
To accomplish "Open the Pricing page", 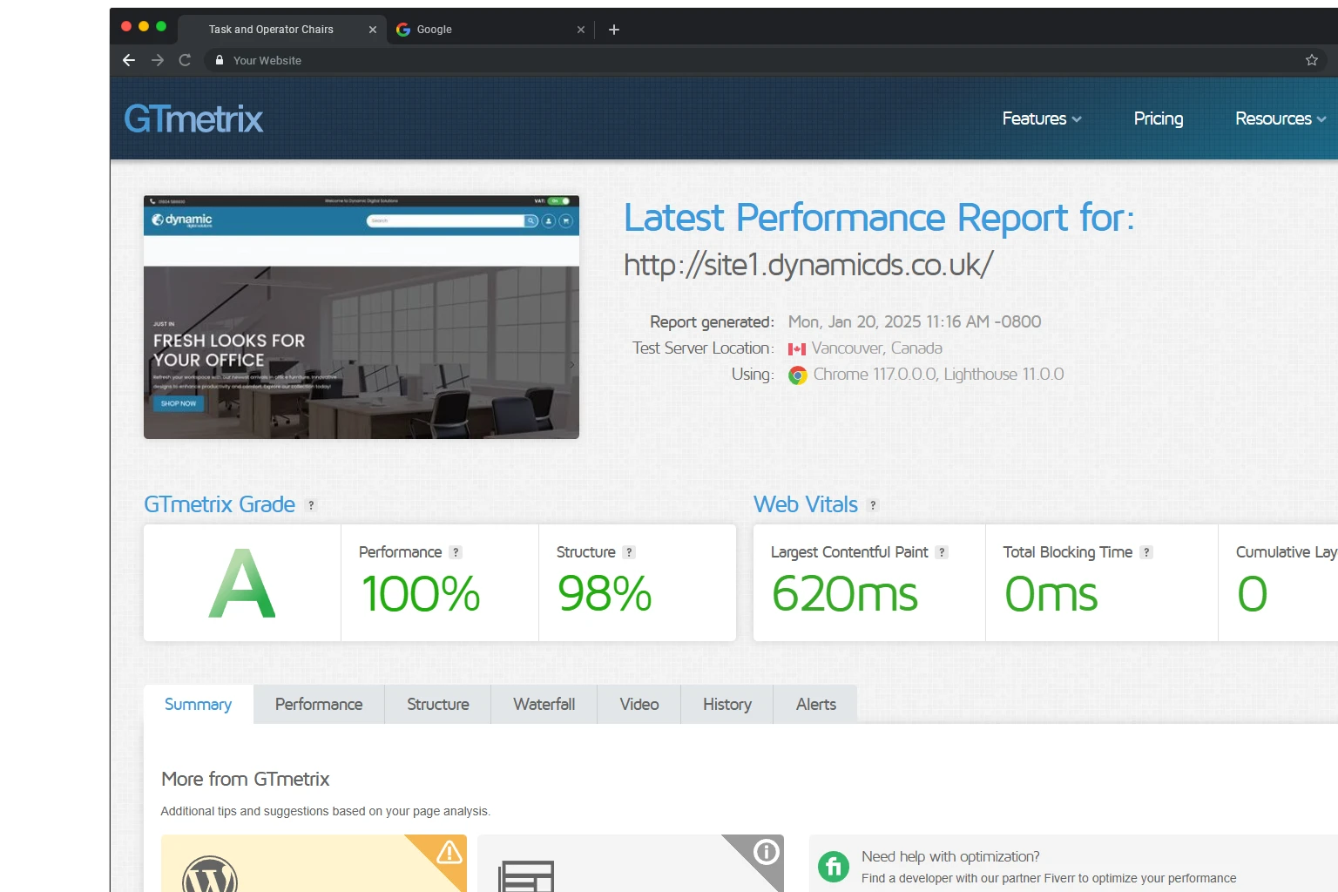I will click(x=1159, y=118).
